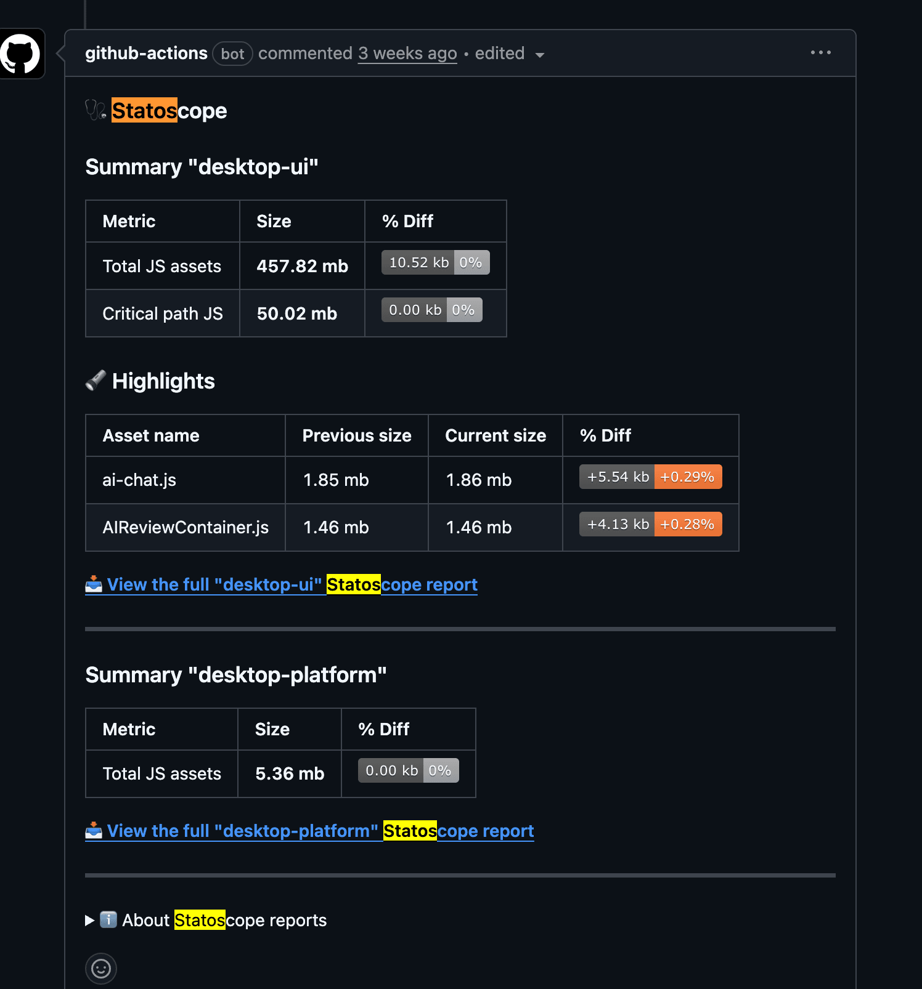Image resolution: width=922 pixels, height=989 pixels.
Task: Click the Critical path JS metric cell
Action: (163, 313)
